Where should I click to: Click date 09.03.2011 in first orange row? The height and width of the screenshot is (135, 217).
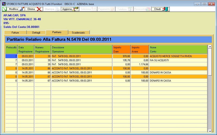tap(28, 56)
